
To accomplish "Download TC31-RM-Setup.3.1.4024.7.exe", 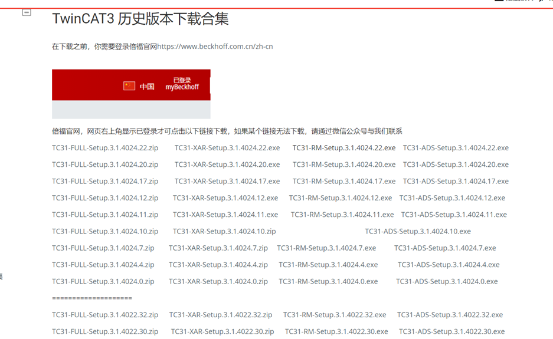I will 326,248.
